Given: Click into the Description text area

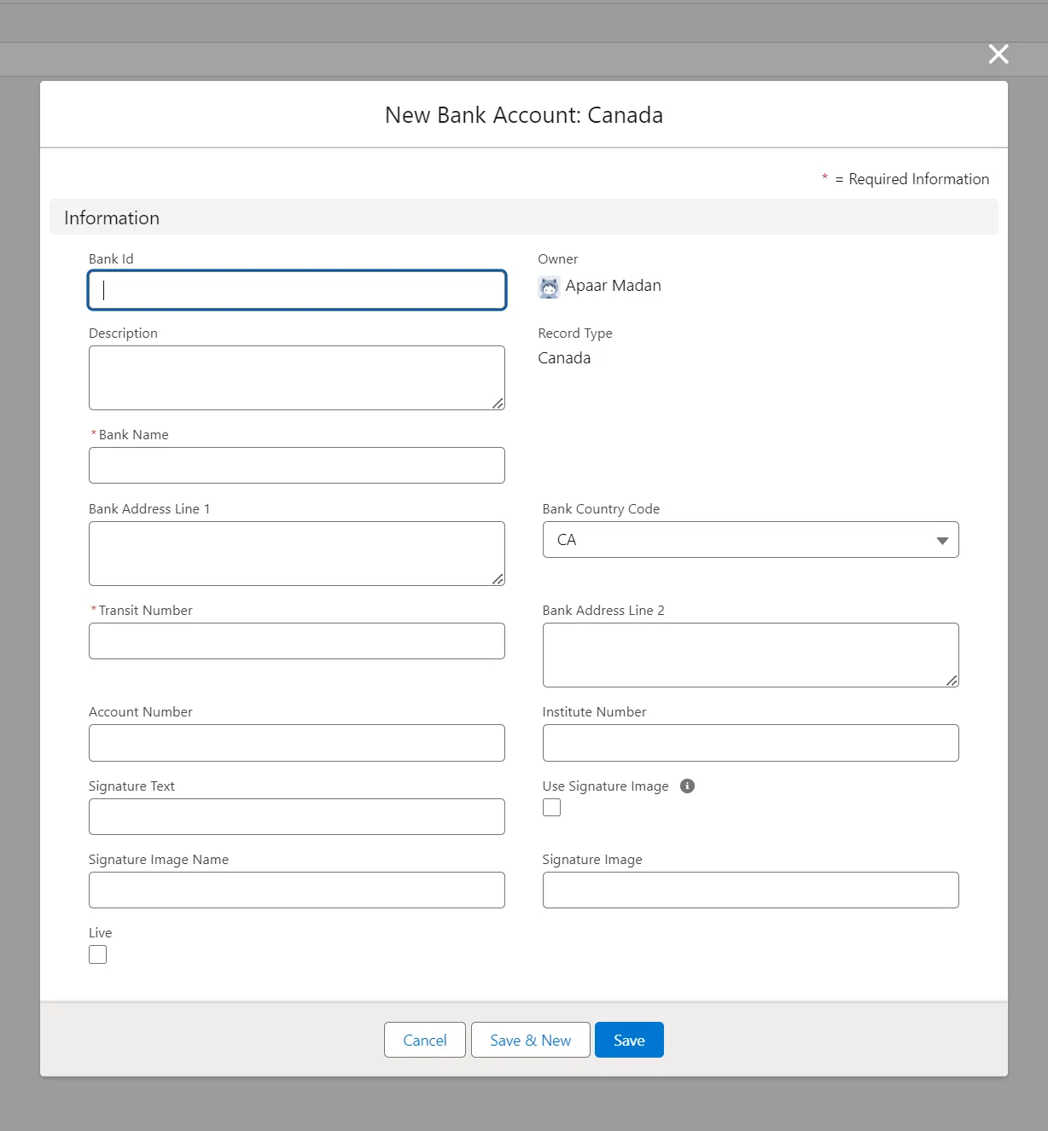Looking at the screenshot, I should tap(297, 378).
